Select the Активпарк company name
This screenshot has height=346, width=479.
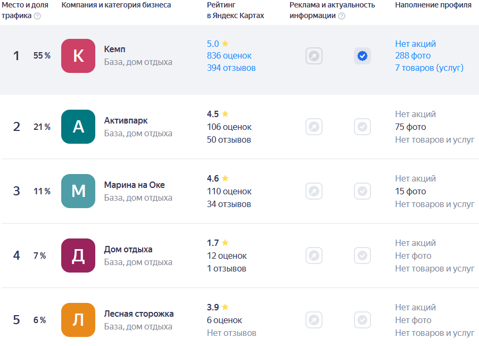tap(126, 121)
